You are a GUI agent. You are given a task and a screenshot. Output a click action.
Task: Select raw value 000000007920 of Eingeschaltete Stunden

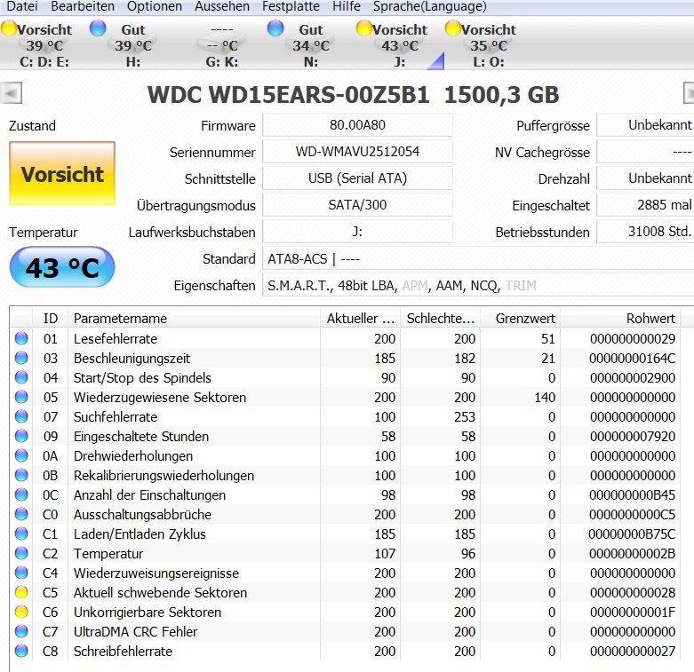(633, 437)
